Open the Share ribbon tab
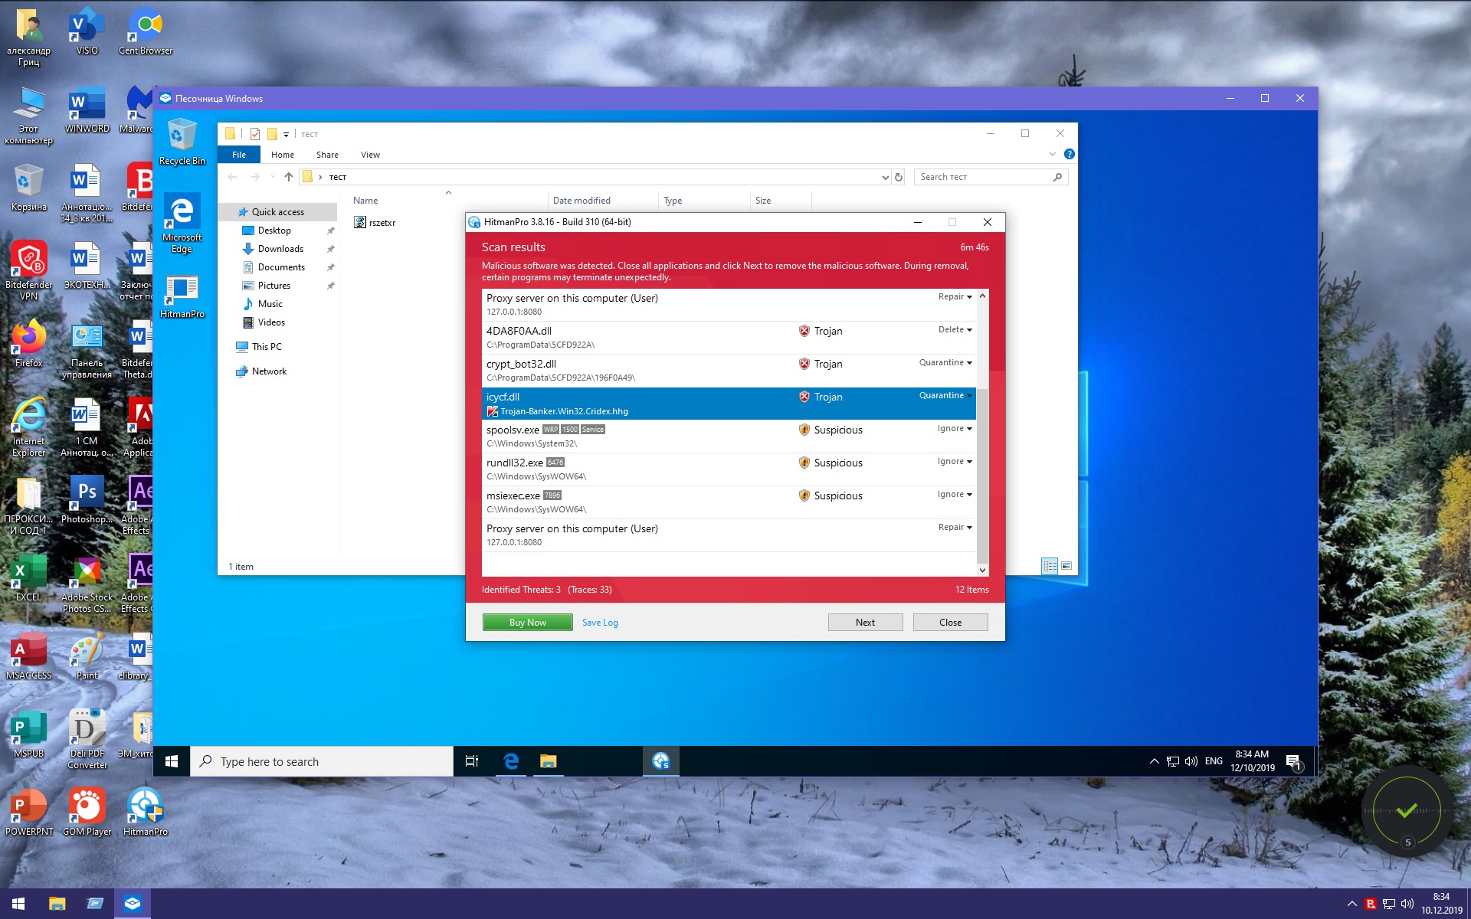 click(x=327, y=155)
